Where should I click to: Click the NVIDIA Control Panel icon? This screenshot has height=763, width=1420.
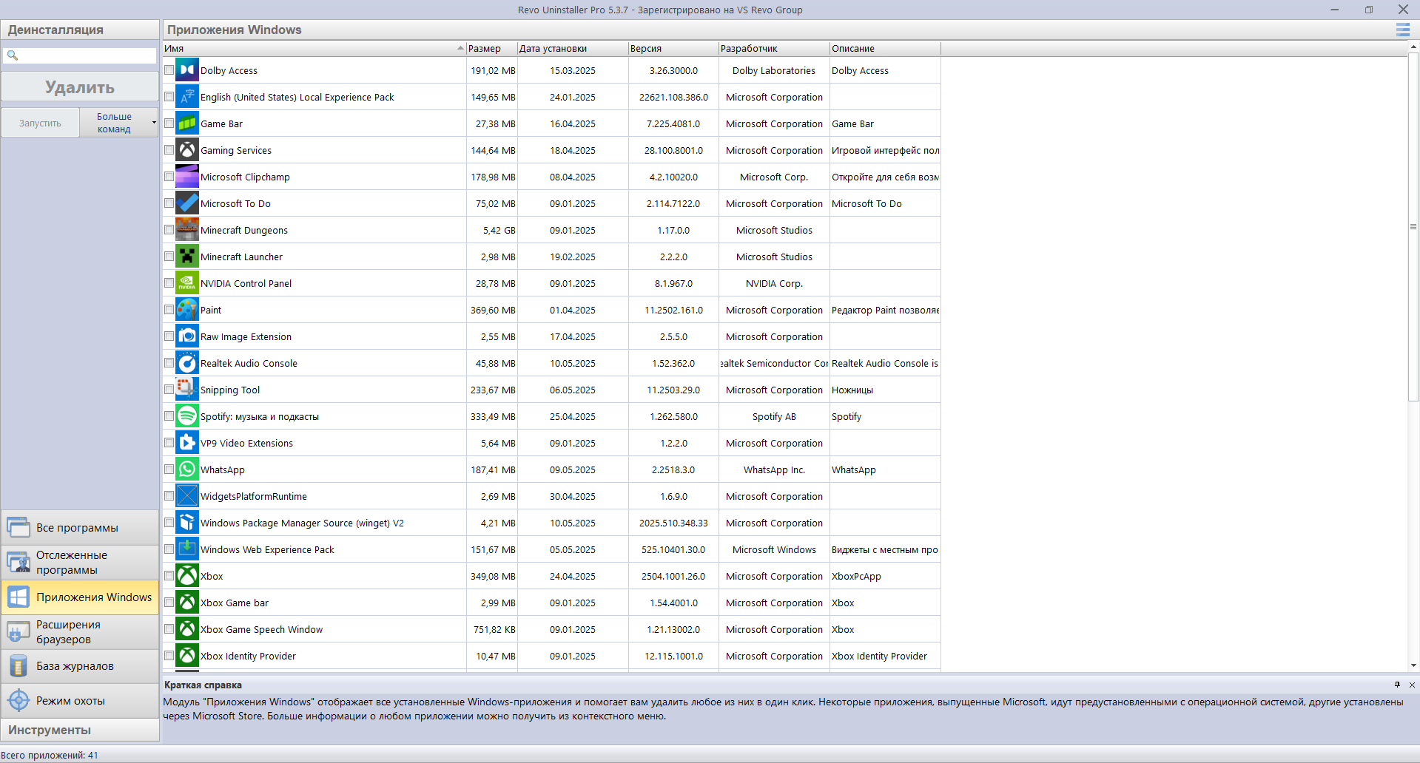pos(187,283)
